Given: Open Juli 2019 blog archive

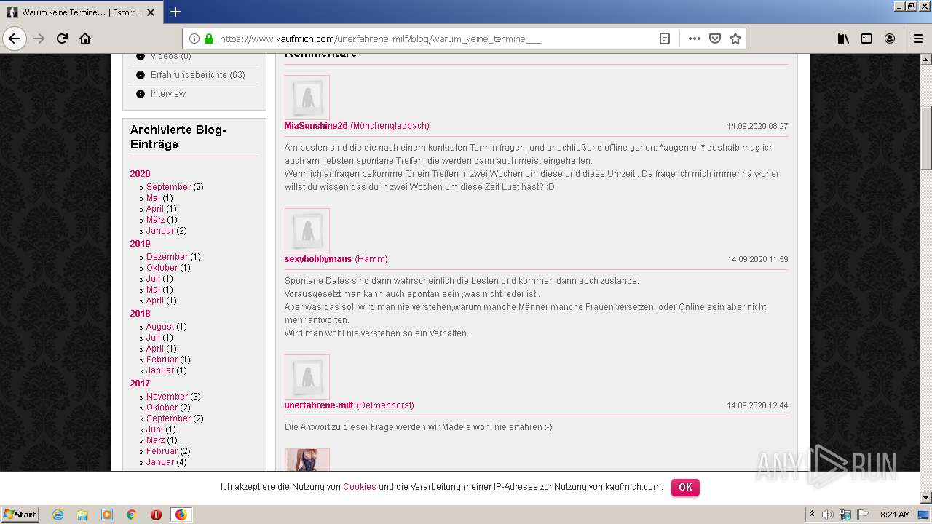Looking at the screenshot, I should [153, 279].
